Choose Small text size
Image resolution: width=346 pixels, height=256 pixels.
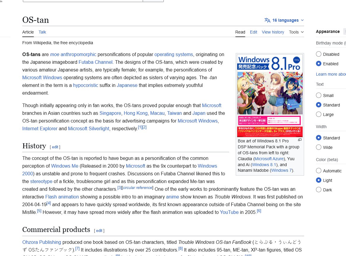pos(318,95)
